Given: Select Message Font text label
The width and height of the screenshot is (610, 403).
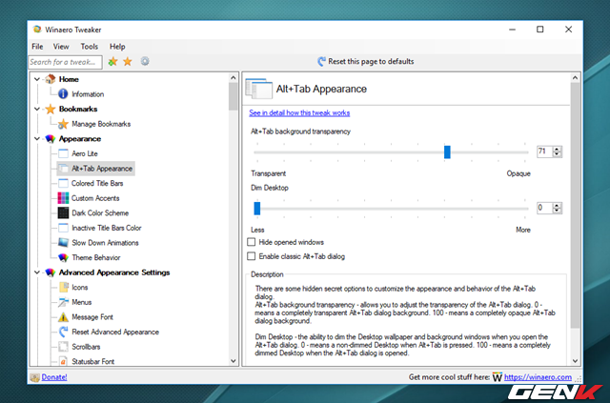Looking at the screenshot, I should [x=92, y=317].
